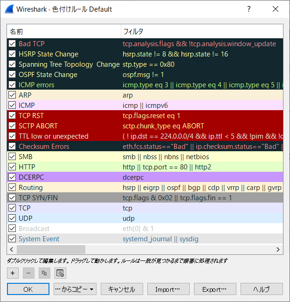Uncheck the ICMP errors checkbox

(12, 84)
